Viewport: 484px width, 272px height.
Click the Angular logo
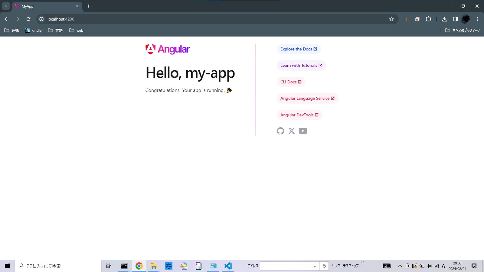click(168, 49)
